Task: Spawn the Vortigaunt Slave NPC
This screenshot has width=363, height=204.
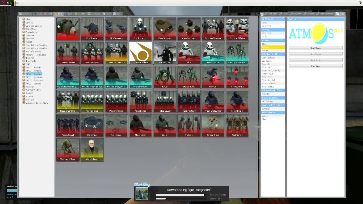Action: 68,150
